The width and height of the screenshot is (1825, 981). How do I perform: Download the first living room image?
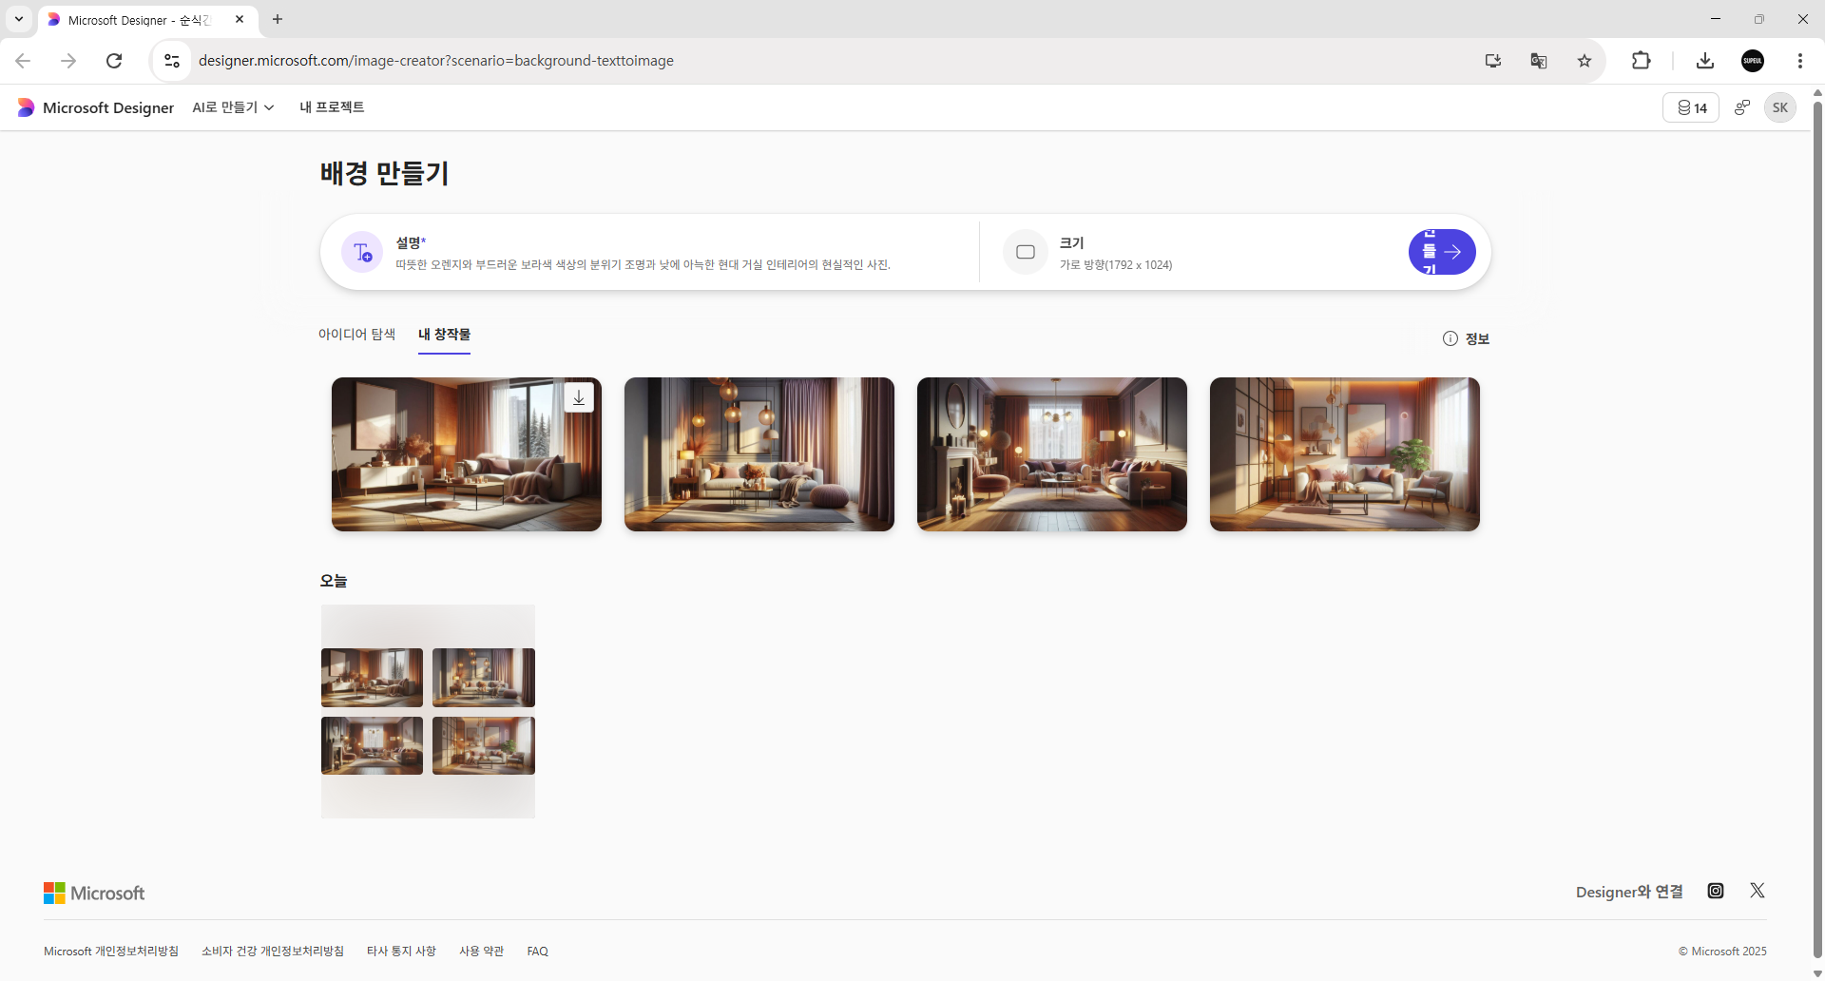[579, 397]
